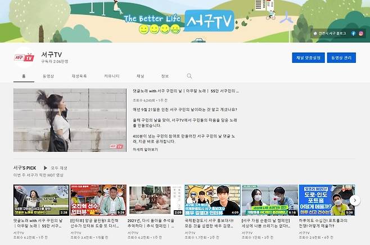Open the channel search magnifier icon
Viewport: 370px width, 245px height.
tap(189, 76)
